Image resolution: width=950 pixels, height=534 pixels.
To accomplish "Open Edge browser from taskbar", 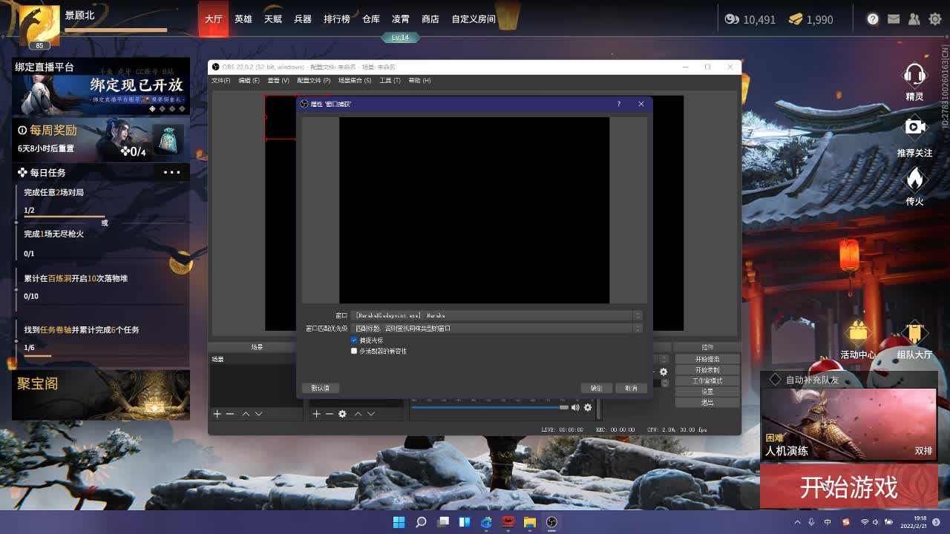I will click(x=486, y=522).
